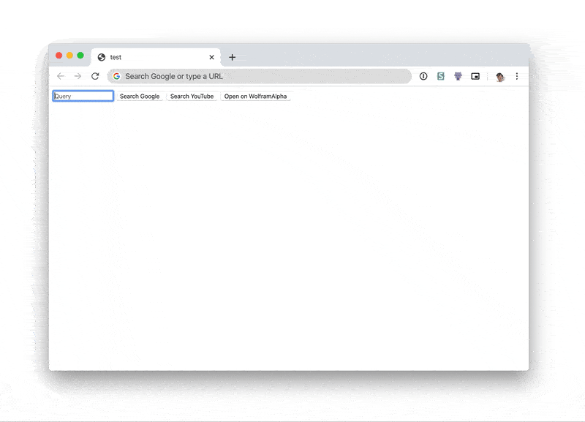Click the globe favicon on the test tab
The image size is (585, 422).
coord(102,57)
